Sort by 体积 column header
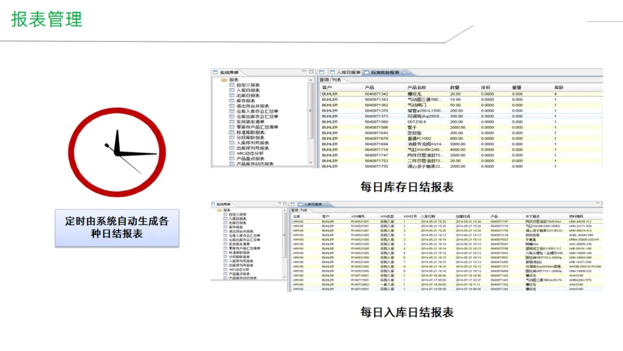The image size is (623, 351). click(x=486, y=87)
